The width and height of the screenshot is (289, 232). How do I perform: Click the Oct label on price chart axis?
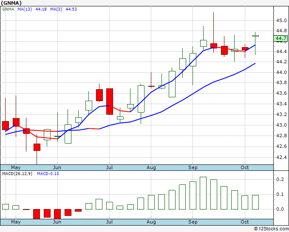[245, 167]
